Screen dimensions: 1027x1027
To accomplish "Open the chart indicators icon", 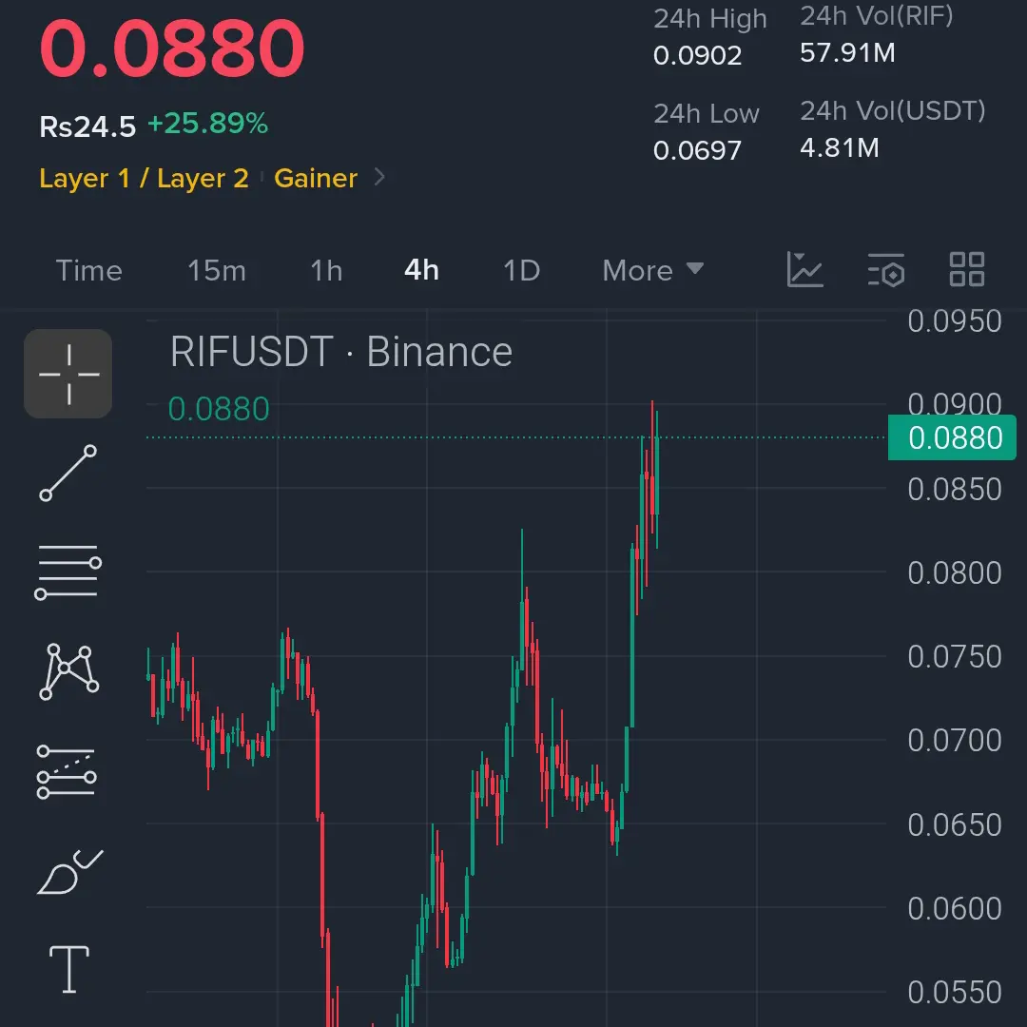I will 804,270.
